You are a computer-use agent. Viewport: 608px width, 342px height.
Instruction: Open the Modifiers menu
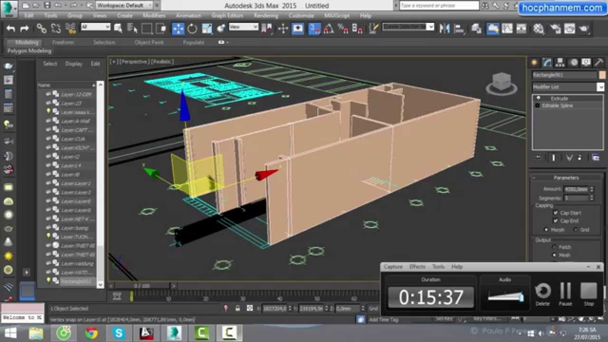154,15
